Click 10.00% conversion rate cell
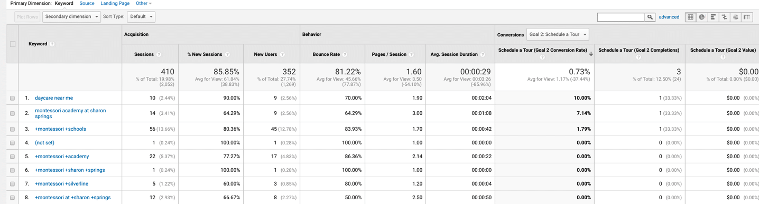Screen dimensions: 759x204 (582, 98)
